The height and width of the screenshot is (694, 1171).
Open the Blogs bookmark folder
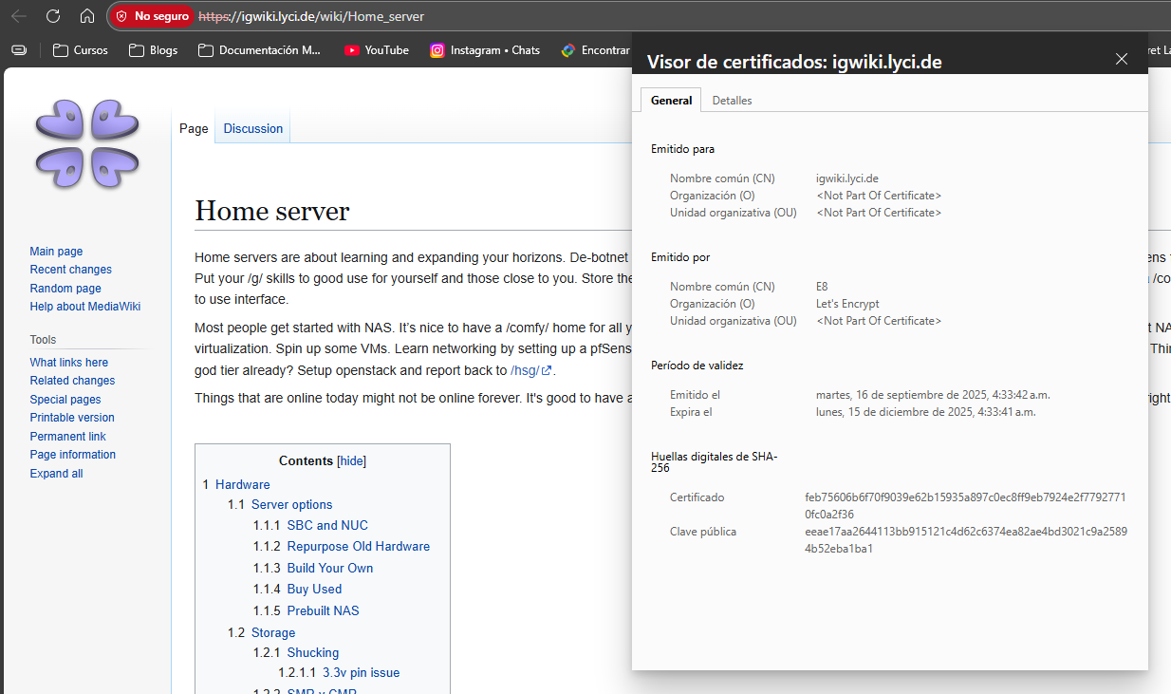coord(153,50)
